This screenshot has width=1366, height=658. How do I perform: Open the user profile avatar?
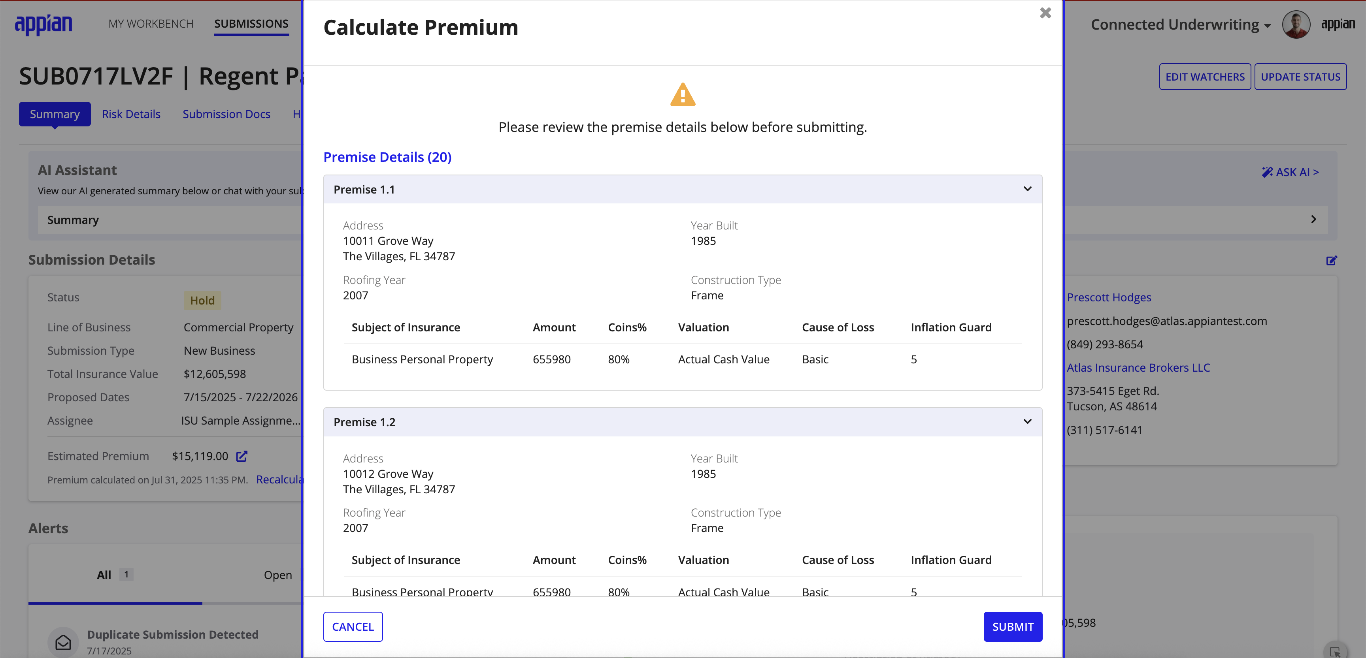click(x=1296, y=24)
